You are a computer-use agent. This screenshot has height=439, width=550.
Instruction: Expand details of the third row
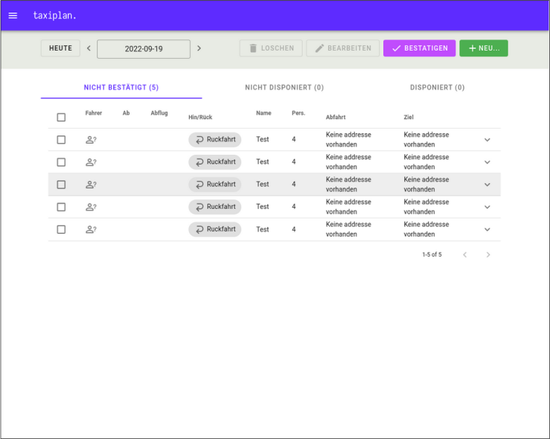[487, 185]
